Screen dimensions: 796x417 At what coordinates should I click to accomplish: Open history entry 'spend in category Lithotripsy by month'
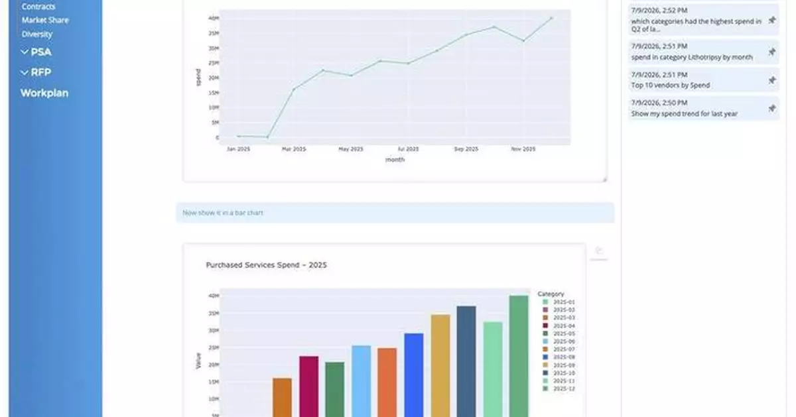pos(703,52)
